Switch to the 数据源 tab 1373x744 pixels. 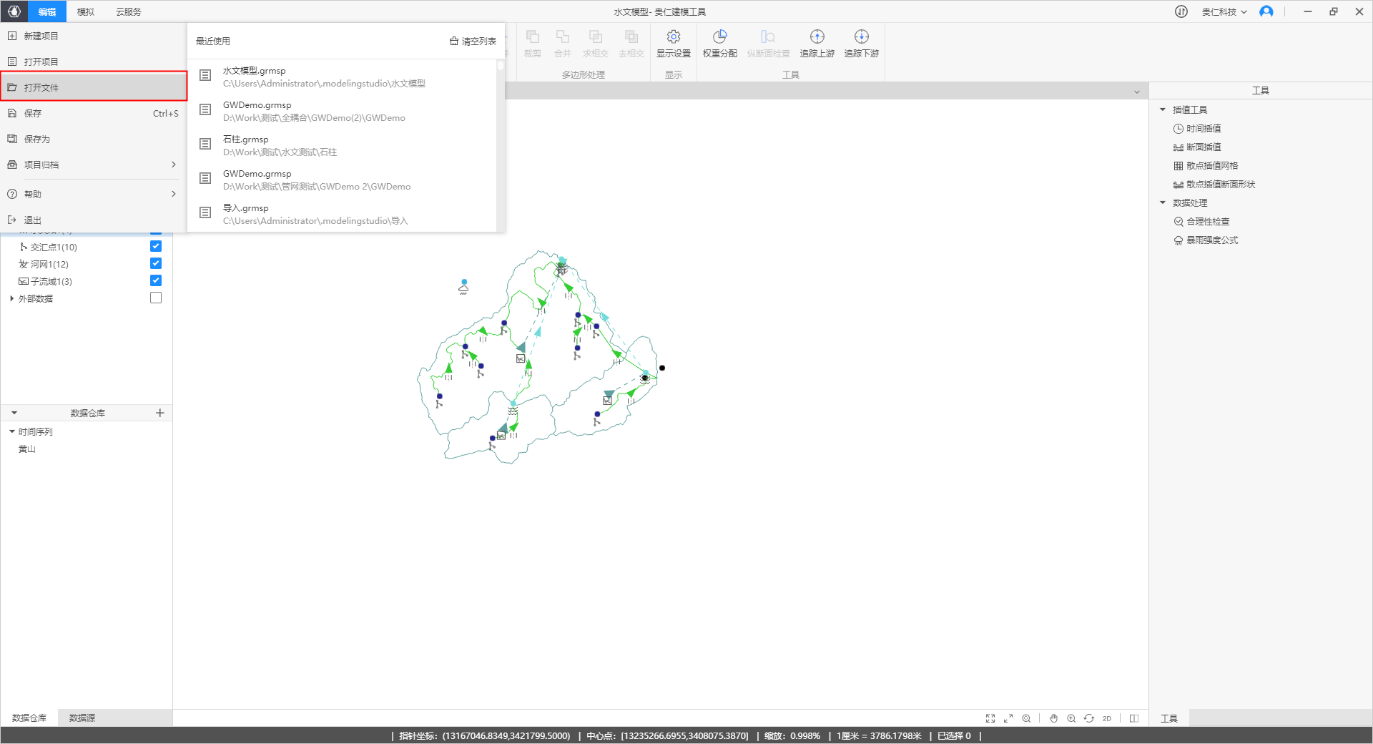[x=82, y=718]
